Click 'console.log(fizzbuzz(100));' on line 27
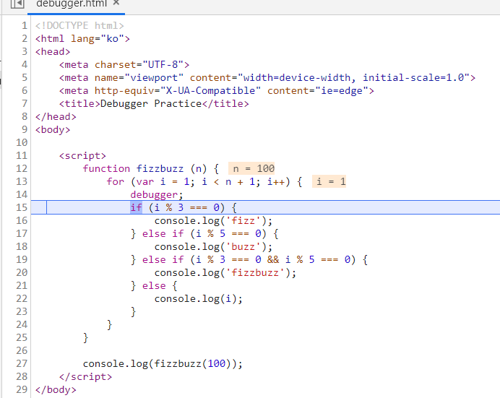The image size is (500, 398). [163, 363]
